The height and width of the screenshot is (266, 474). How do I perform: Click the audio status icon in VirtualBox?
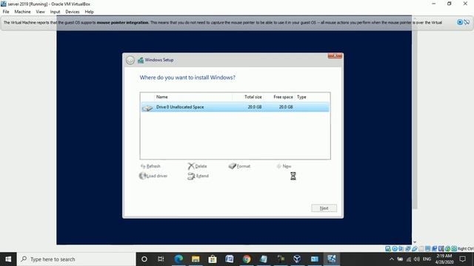[x=401, y=248]
